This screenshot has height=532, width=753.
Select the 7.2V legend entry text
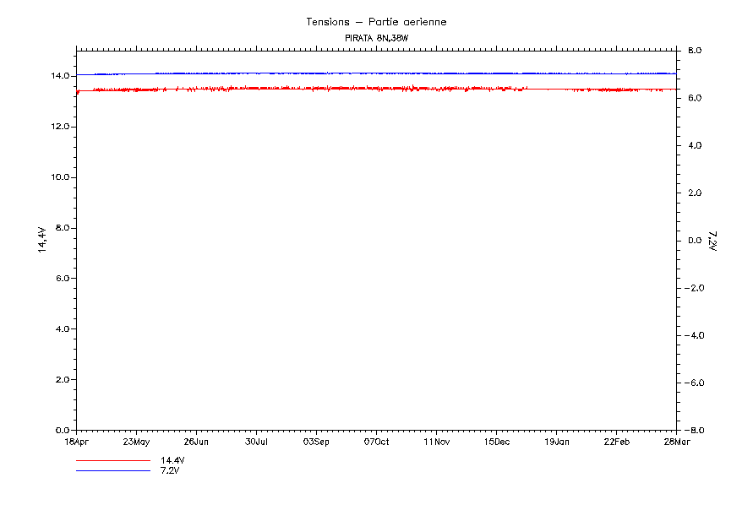(170, 470)
